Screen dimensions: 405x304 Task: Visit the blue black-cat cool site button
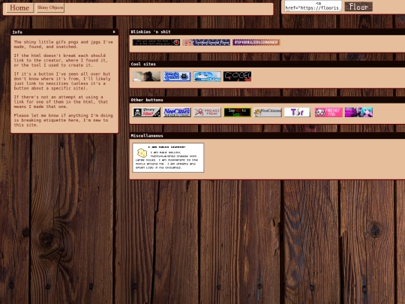click(x=177, y=77)
